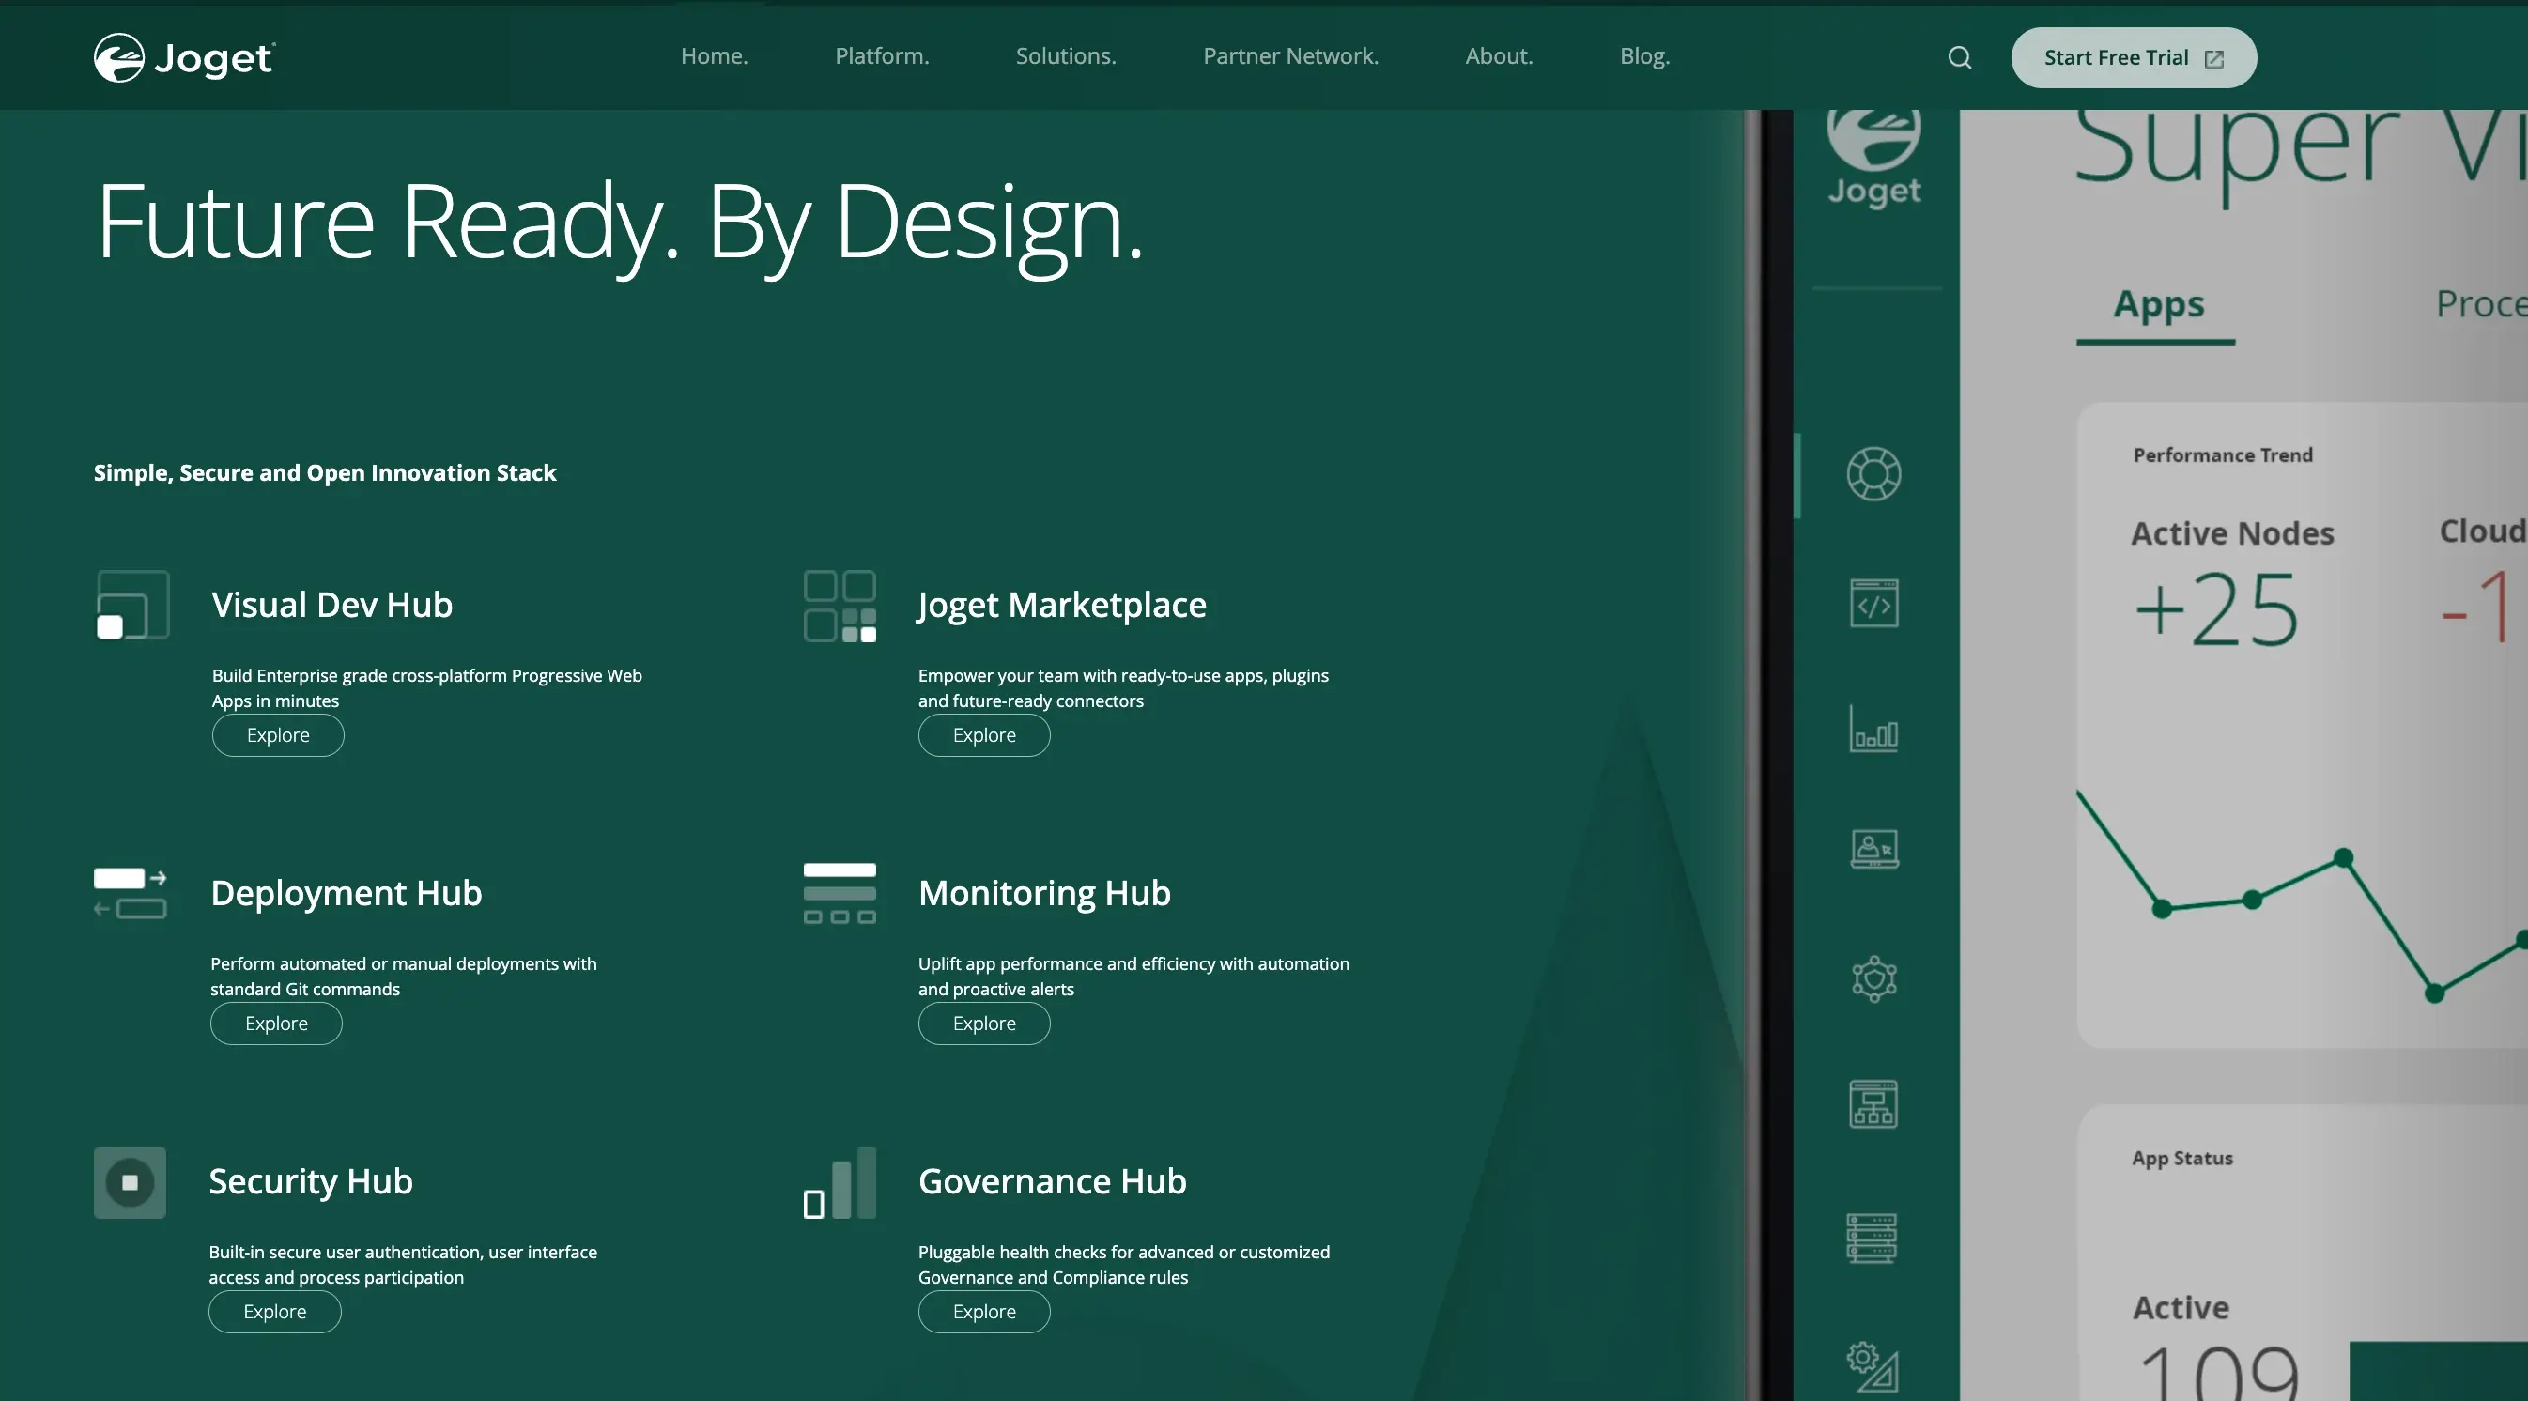Click the Deployment Hub heading

[346, 894]
